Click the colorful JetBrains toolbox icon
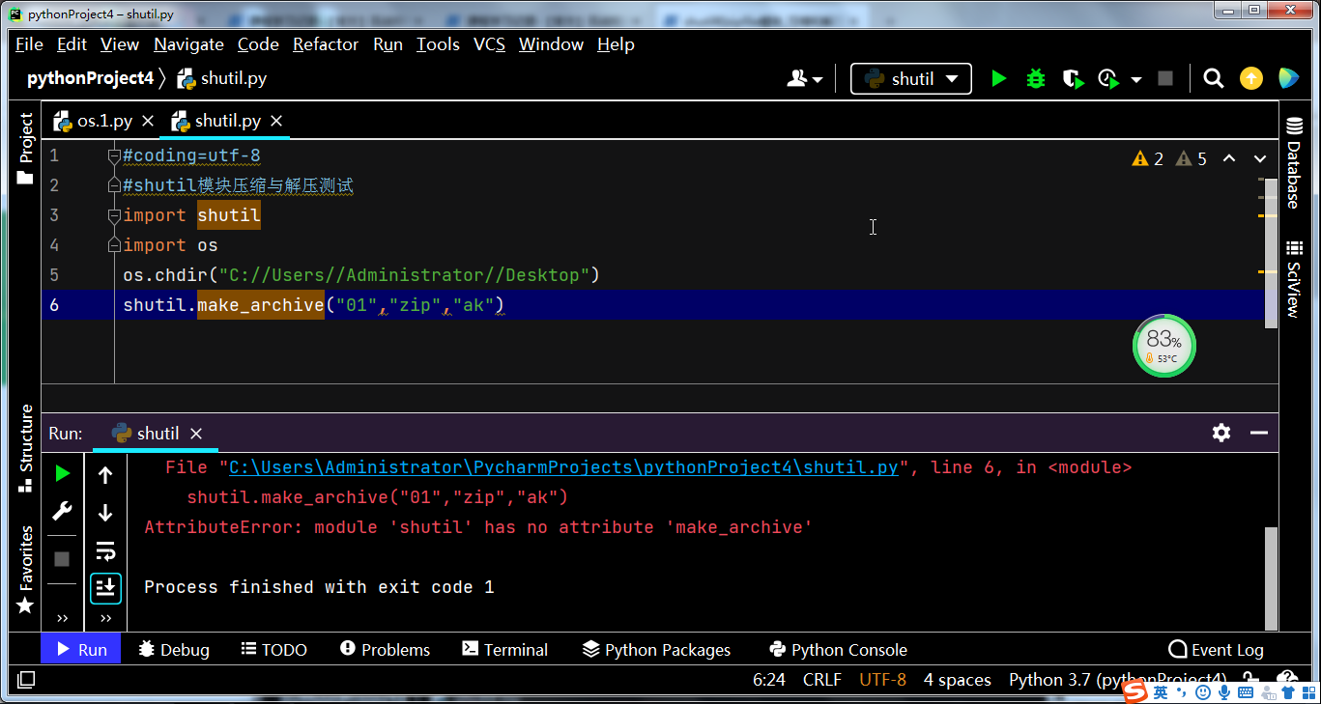This screenshot has width=1321, height=704. pyautogui.click(x=1288, y=78)
